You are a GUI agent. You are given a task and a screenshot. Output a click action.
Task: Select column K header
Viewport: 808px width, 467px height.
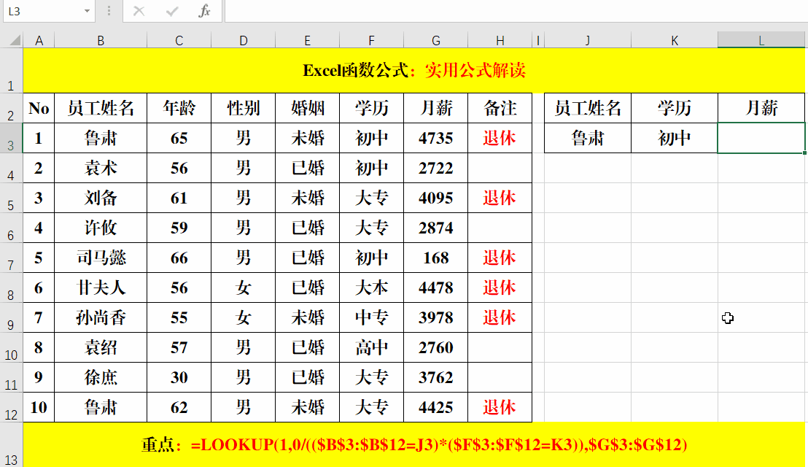pos(675,41)
